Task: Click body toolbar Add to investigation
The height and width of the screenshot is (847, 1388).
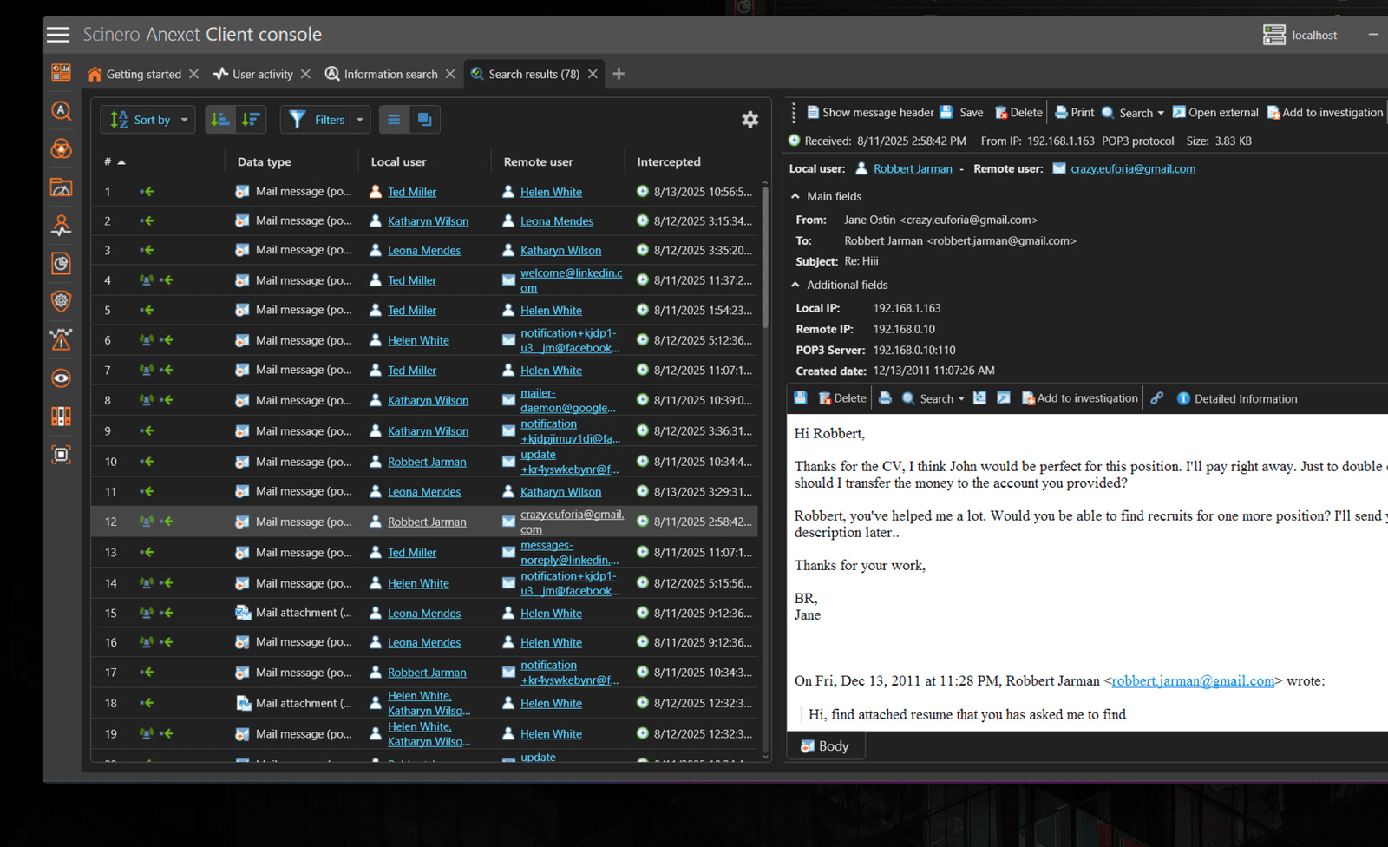Action: (1080, 398)
